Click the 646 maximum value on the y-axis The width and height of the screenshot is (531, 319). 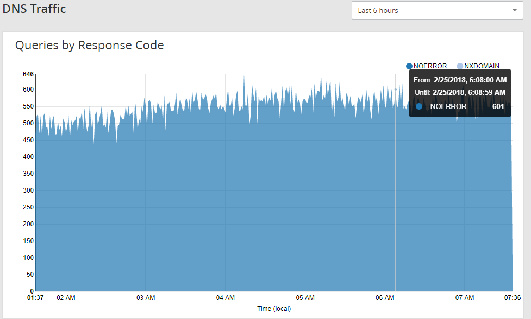pyautogui.click(x=28, y=74)
